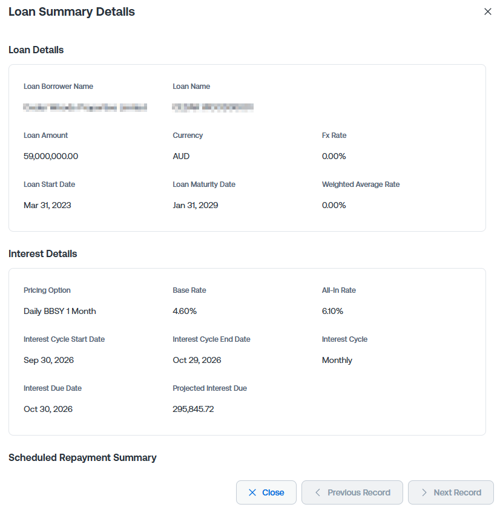Select loan amount value 59,000,000.00

[x=51, y=157]
